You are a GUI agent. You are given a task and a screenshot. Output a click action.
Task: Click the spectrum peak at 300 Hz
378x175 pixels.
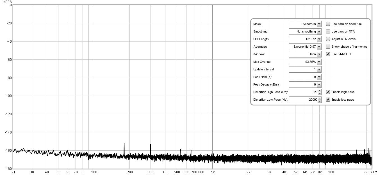pyautogui.click(x=151, y=149)
